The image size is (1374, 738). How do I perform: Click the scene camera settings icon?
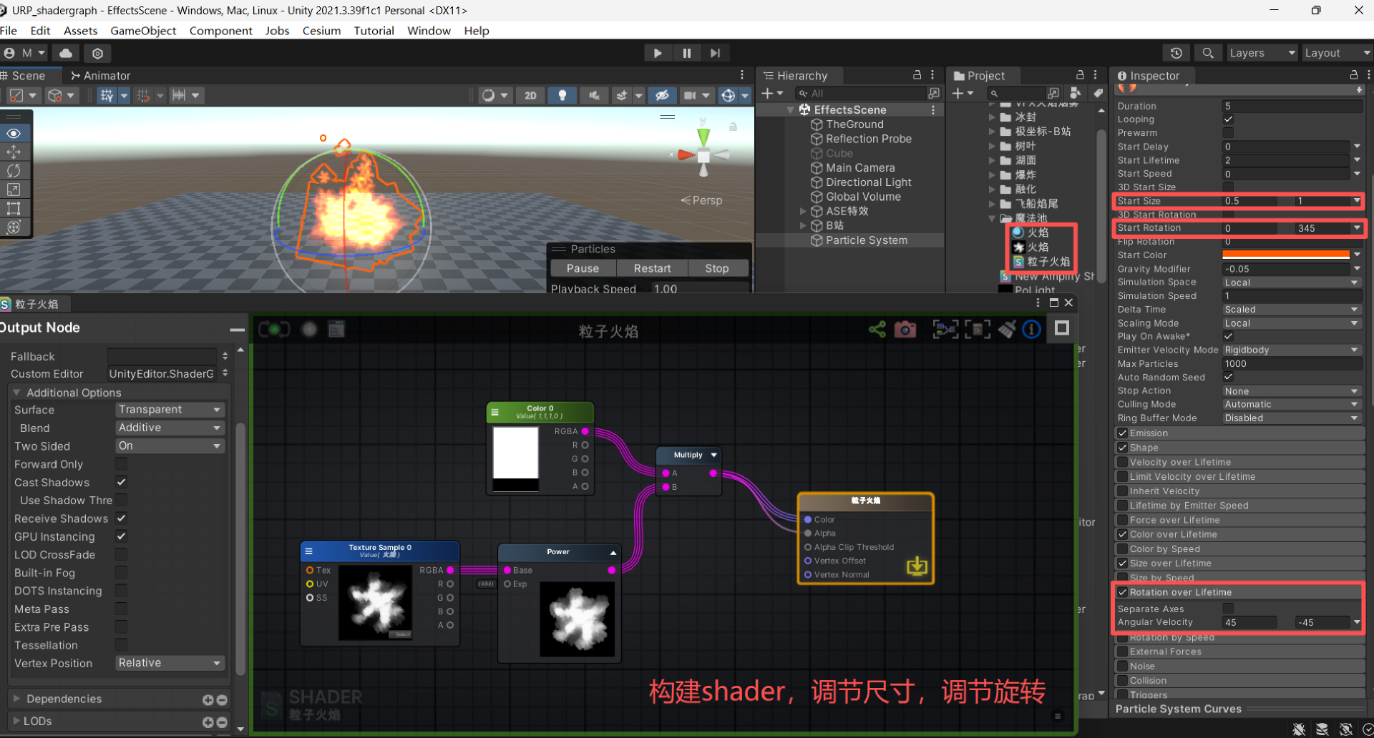pyautogui.click(x=689, y=95)
